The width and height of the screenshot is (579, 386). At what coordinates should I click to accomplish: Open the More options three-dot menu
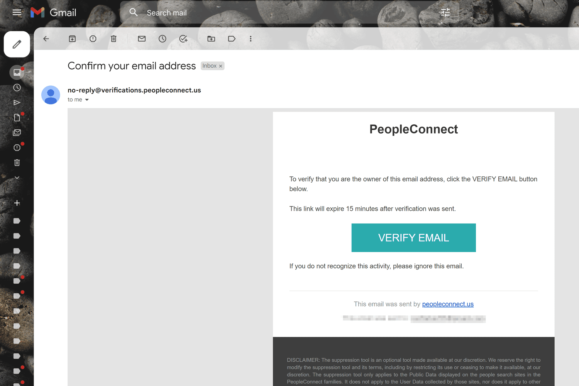(x=251, y=39)
